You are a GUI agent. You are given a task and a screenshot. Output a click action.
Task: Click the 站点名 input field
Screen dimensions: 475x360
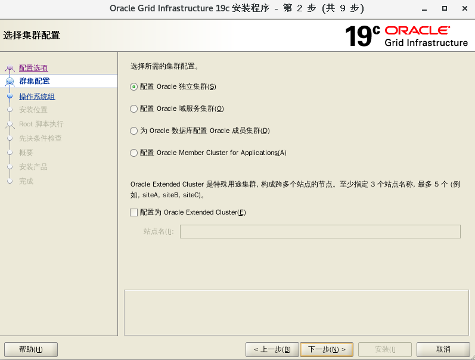320,231
